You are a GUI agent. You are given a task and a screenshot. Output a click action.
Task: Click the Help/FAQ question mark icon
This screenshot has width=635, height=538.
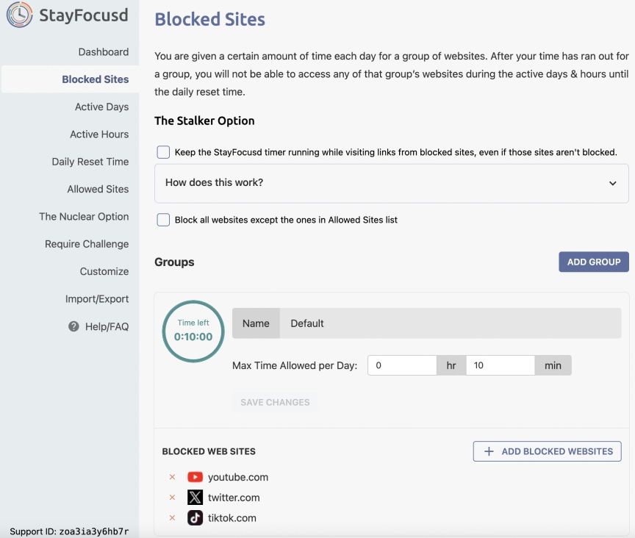(x=73, y=326)
